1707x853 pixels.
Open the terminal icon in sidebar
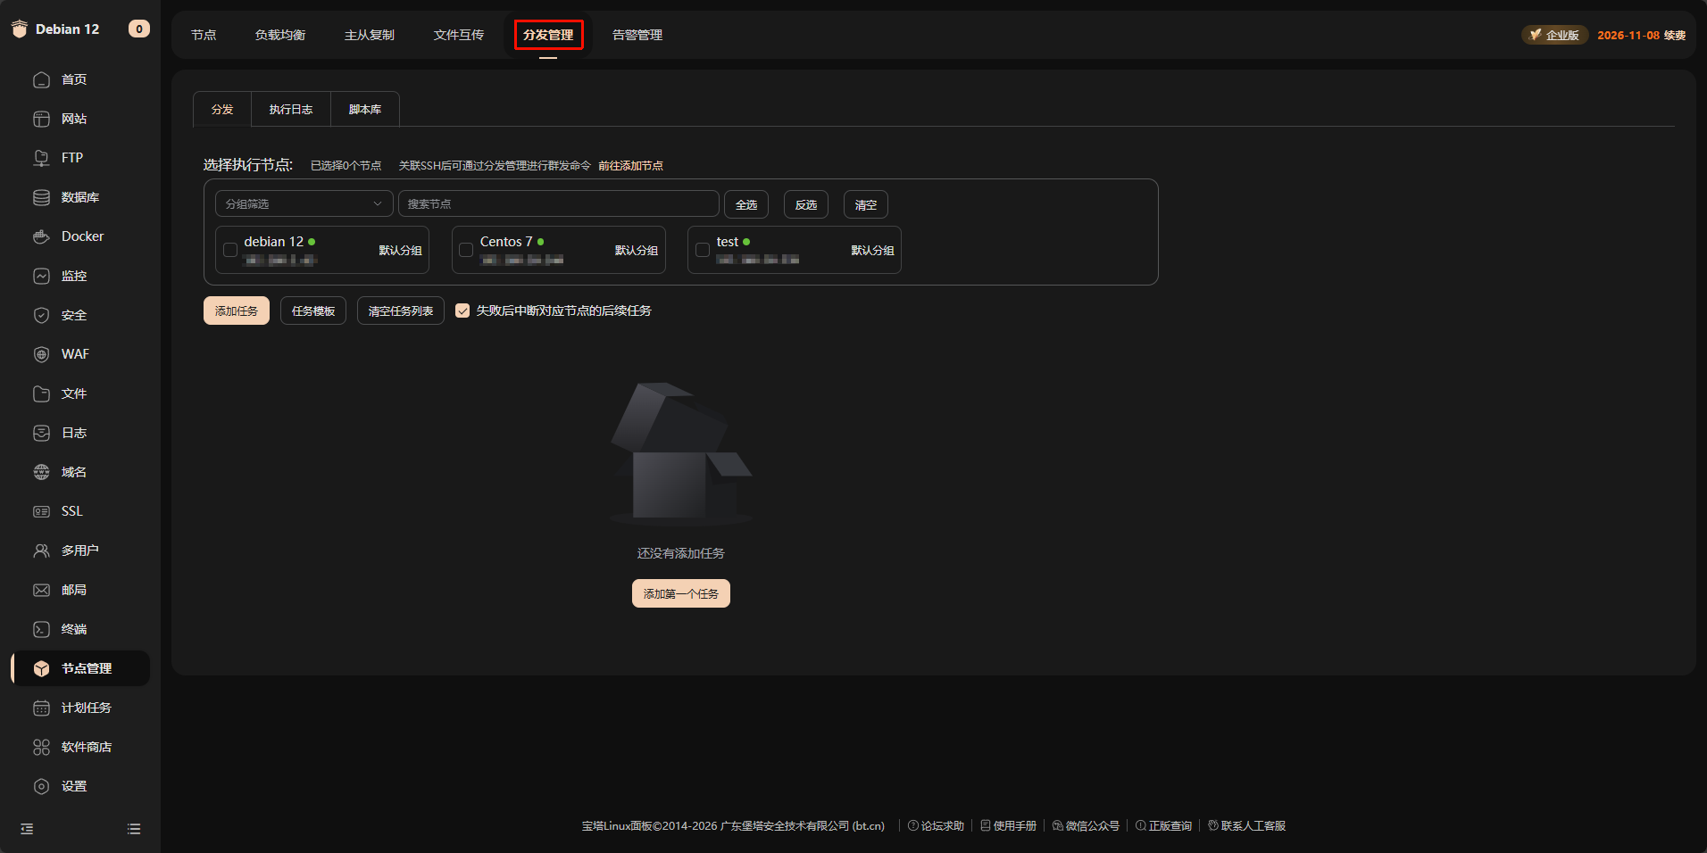click(x=41, y=629)
